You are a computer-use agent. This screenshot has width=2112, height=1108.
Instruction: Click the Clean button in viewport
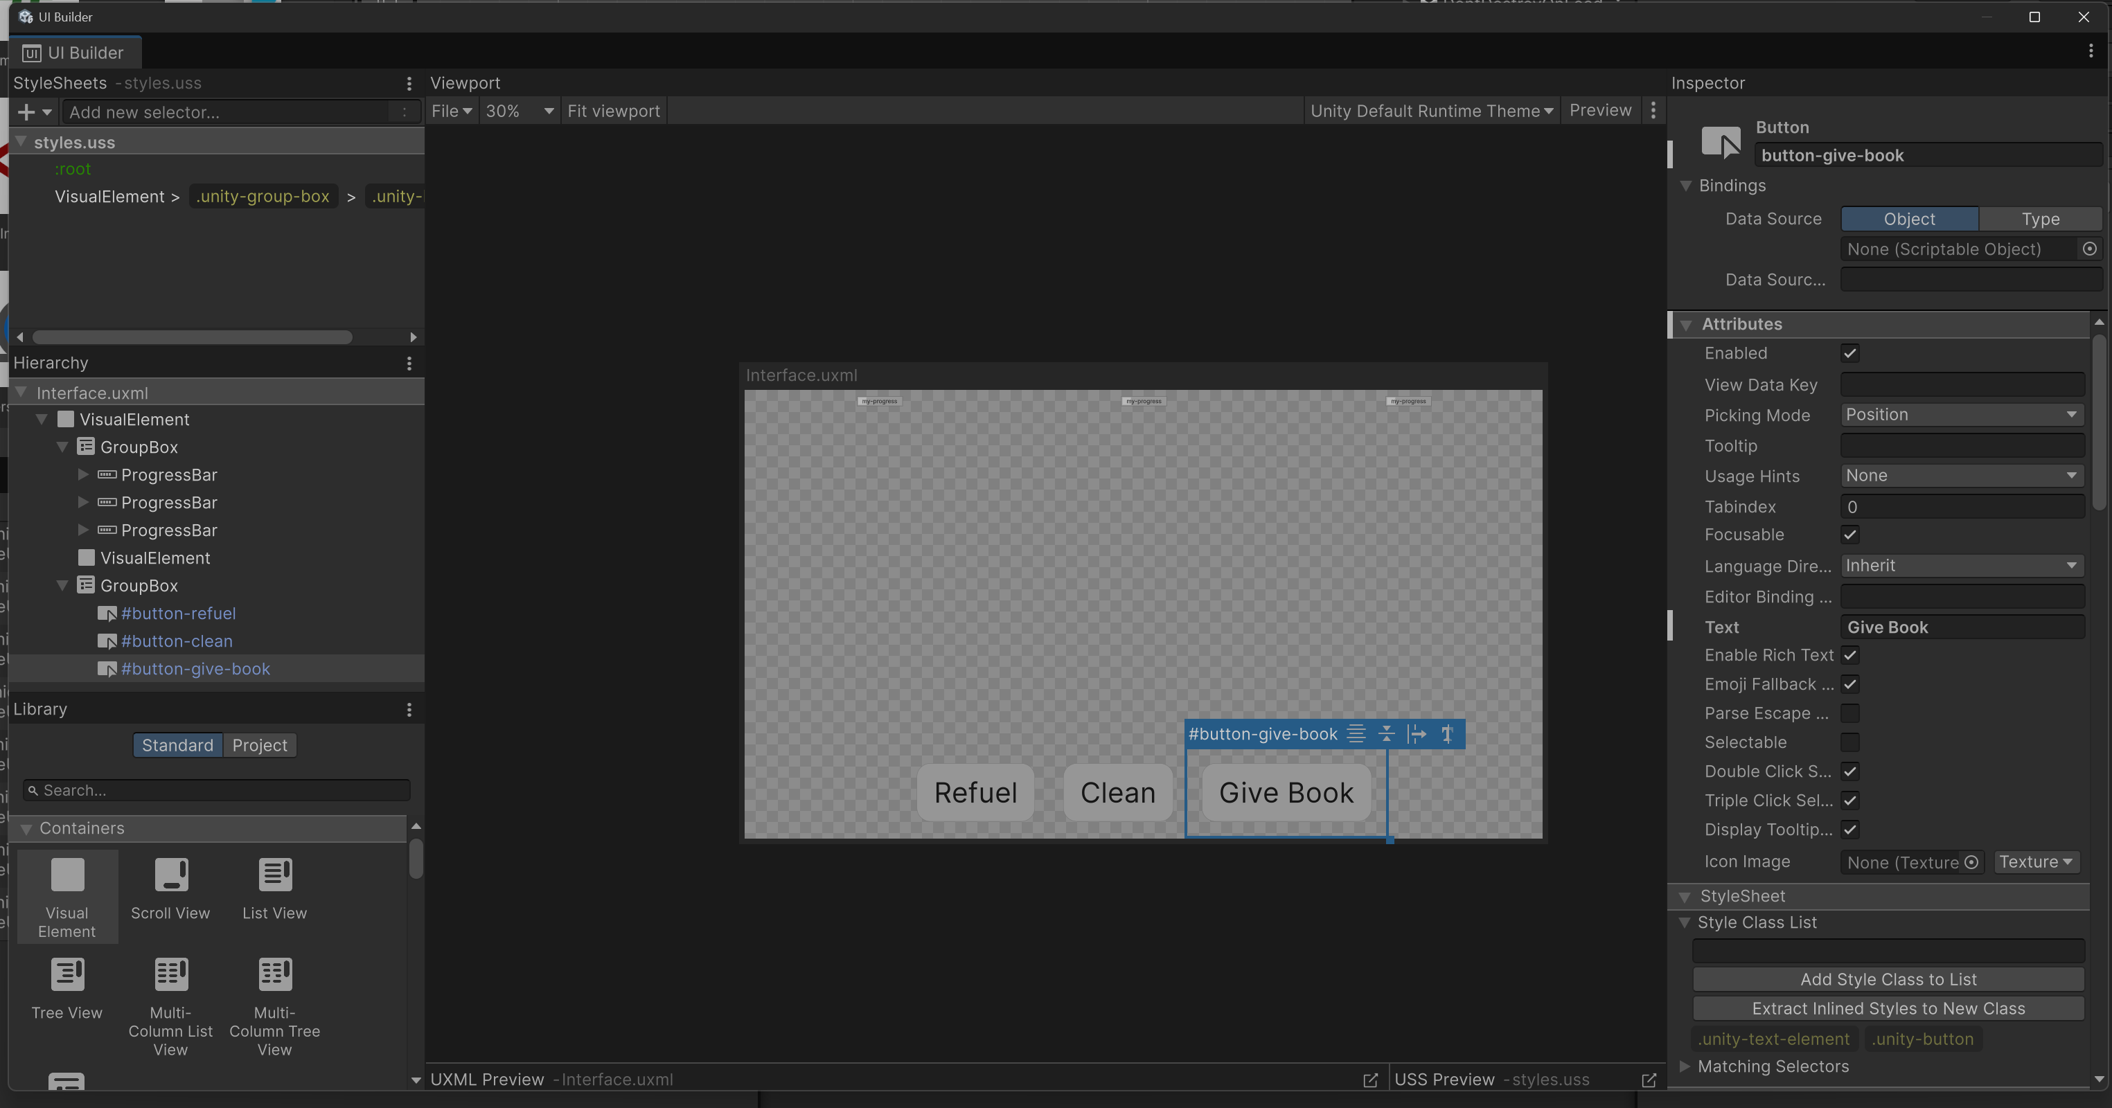[x=1118, y=794]
